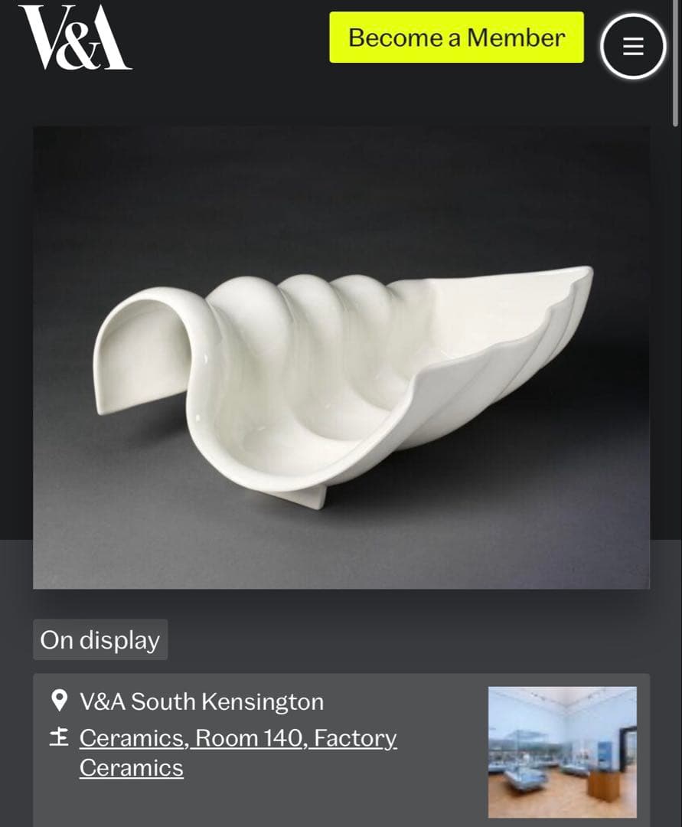
Task: Click the On display status badge
Action: click(100, 639)
